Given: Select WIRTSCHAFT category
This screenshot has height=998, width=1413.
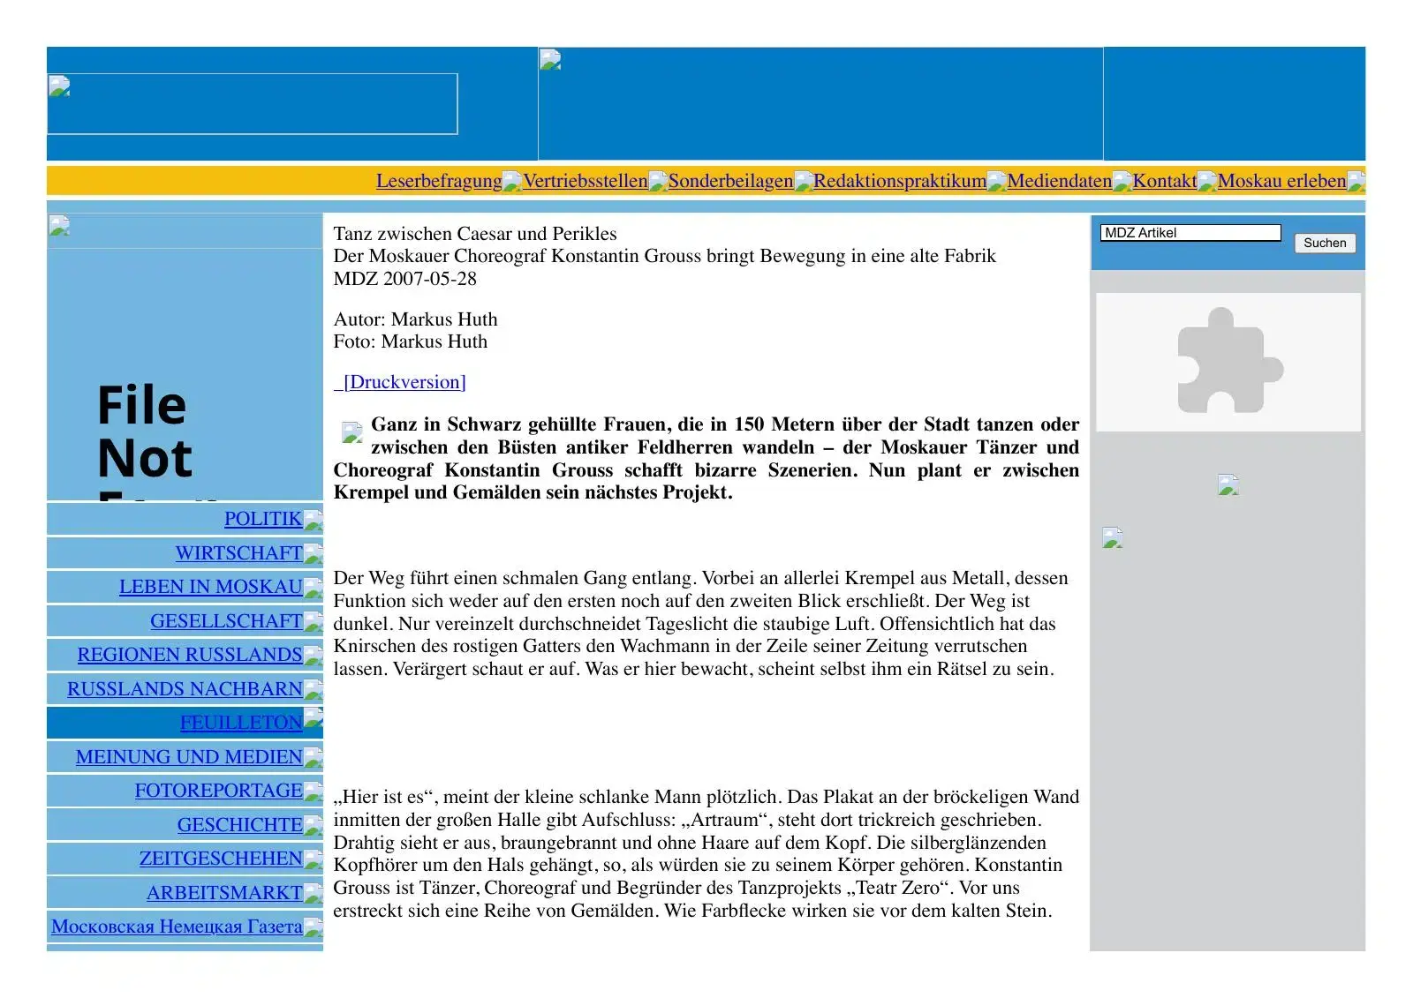Looking at the screenshot, I should (x=239, y=553).
